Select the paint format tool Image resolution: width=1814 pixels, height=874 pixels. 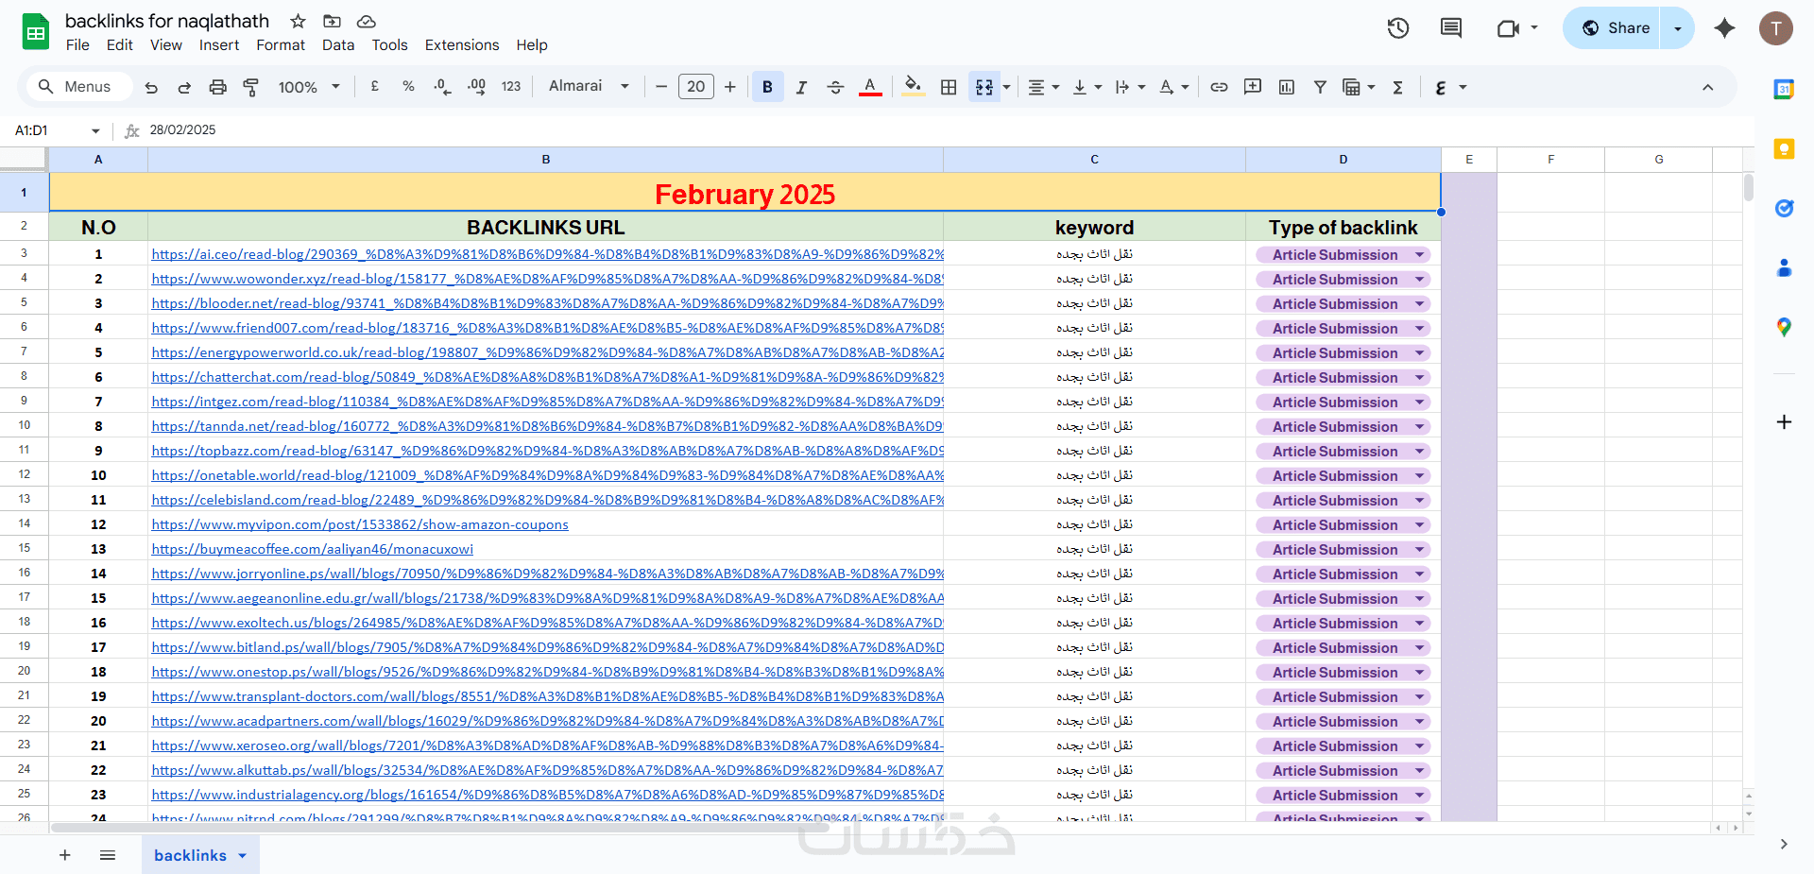[251, 87]
